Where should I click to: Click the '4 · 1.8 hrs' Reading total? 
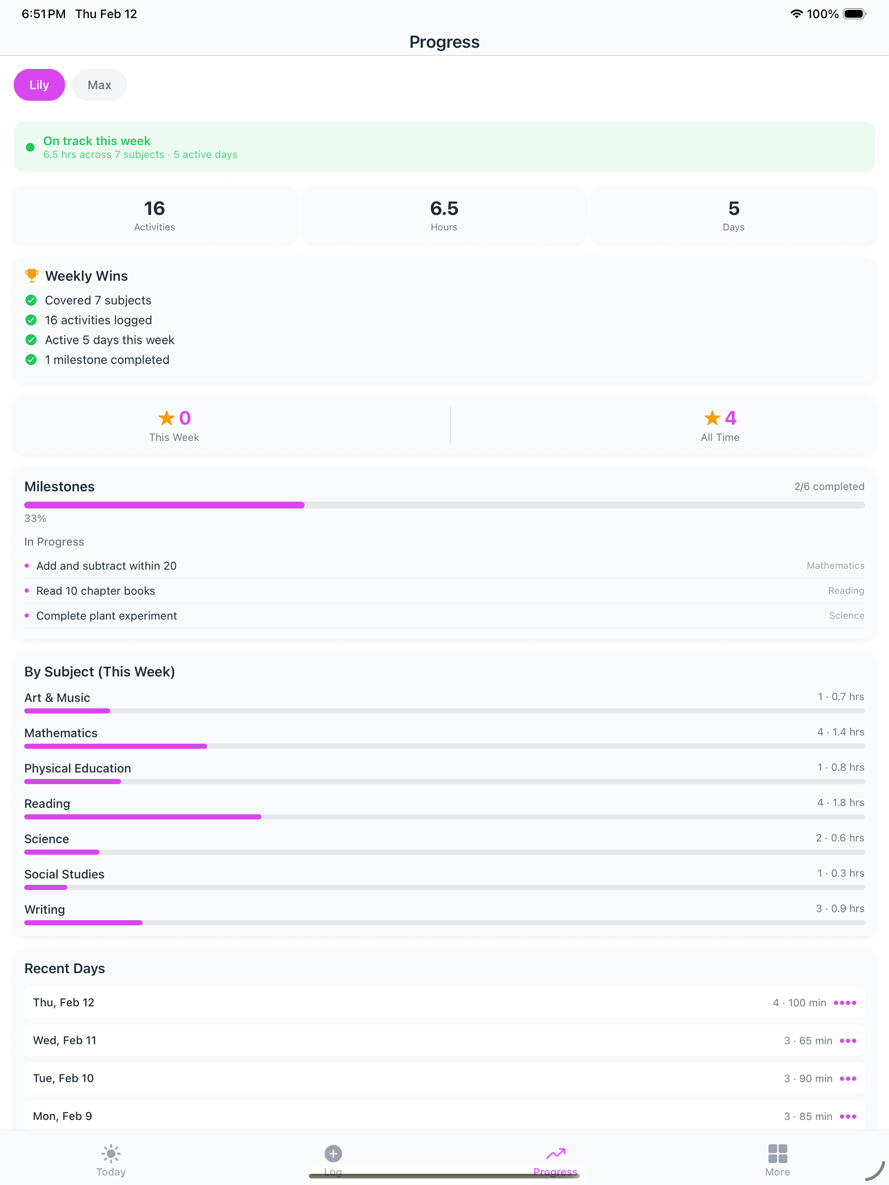(841, 803)
